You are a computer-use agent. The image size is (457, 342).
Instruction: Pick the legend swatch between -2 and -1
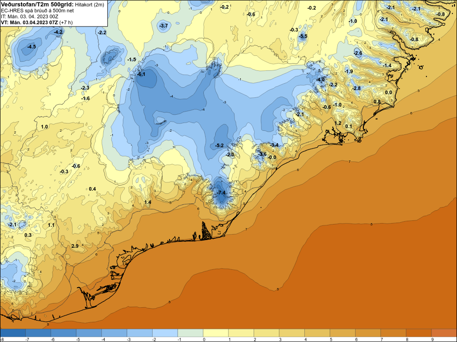coord(165,333)
